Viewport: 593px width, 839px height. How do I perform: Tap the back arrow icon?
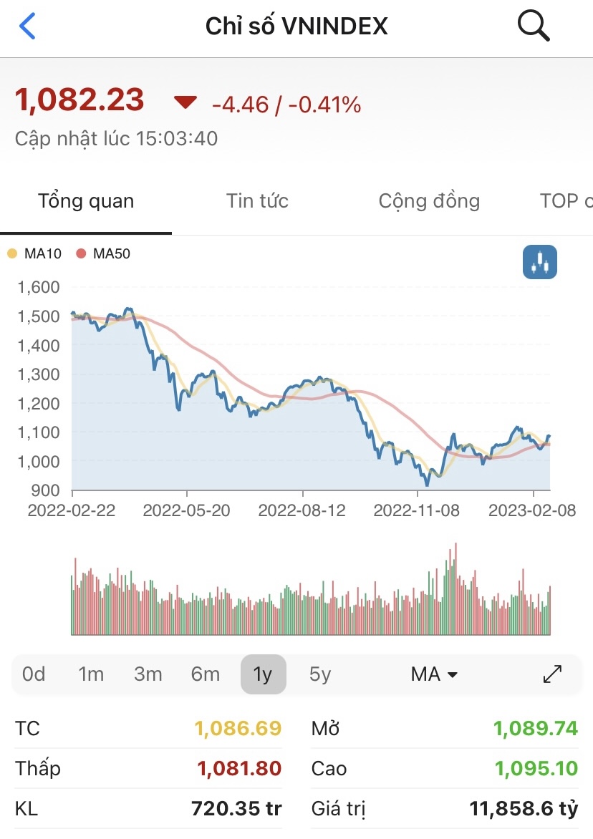(x=27, y=26)
